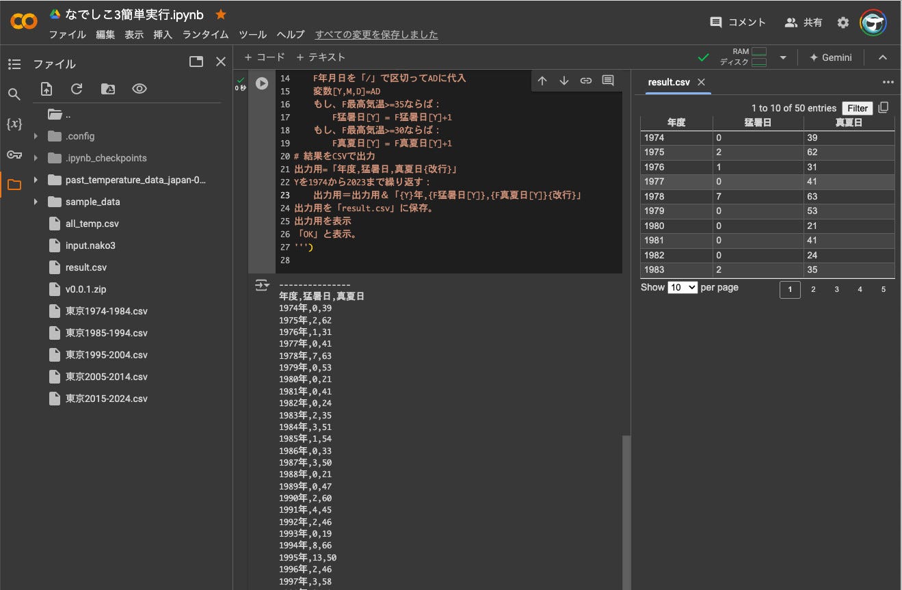Open the 挿入 menu

point(163,34)
